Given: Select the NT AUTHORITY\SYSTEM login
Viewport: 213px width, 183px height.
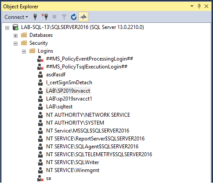Looking at the screenshot, I should point(75,123).
